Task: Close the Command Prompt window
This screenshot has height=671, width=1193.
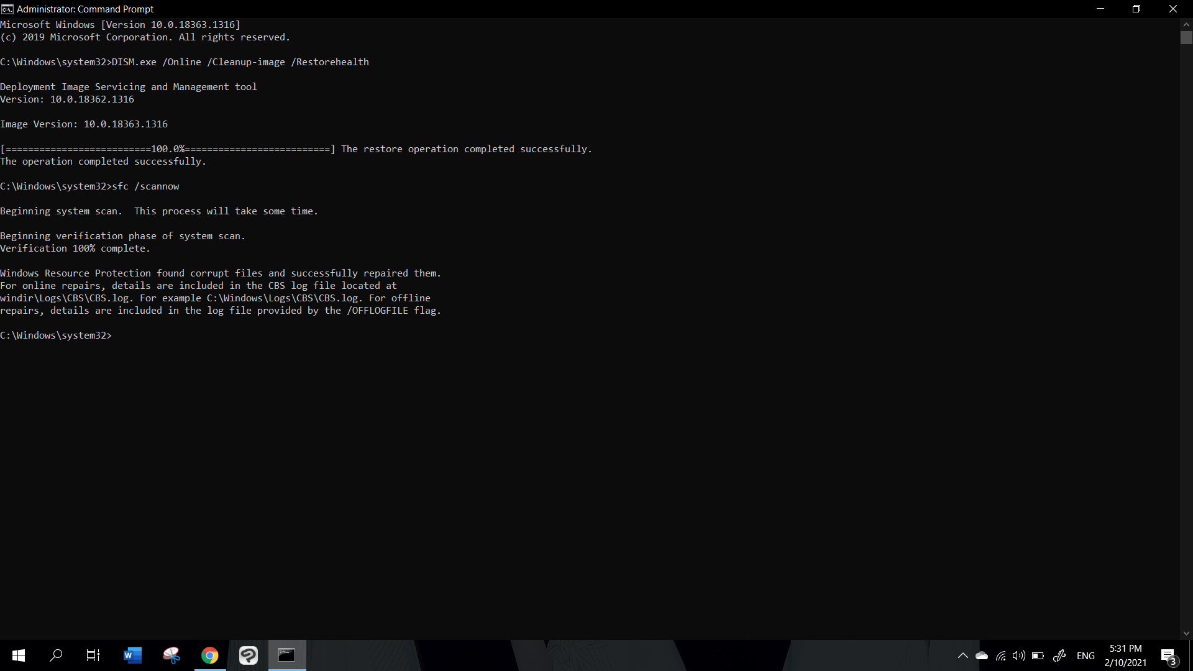Action: coord(1173,9)
